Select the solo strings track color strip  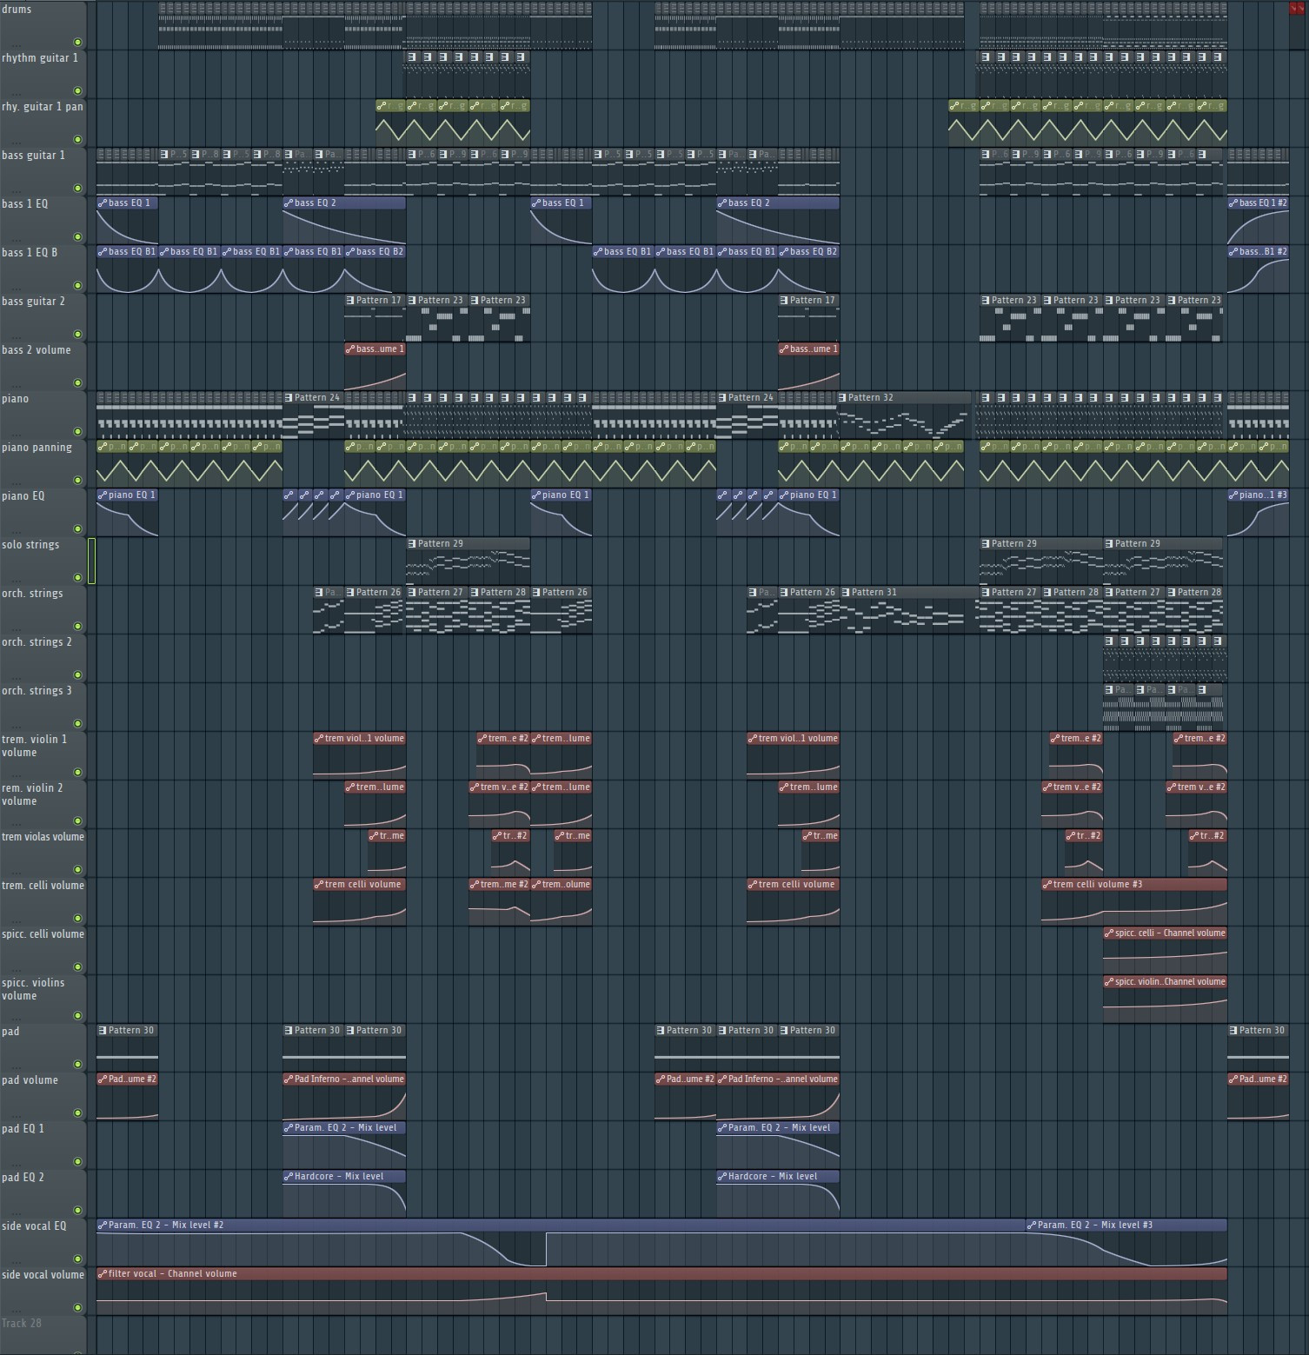[x=91, y=561]
